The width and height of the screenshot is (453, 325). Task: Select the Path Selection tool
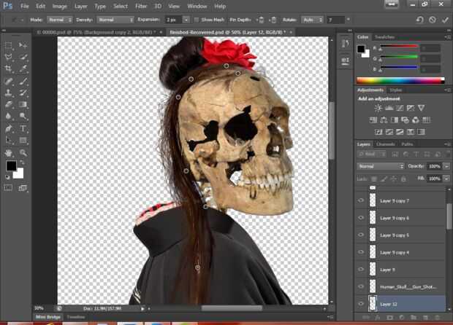pos(9,141)
